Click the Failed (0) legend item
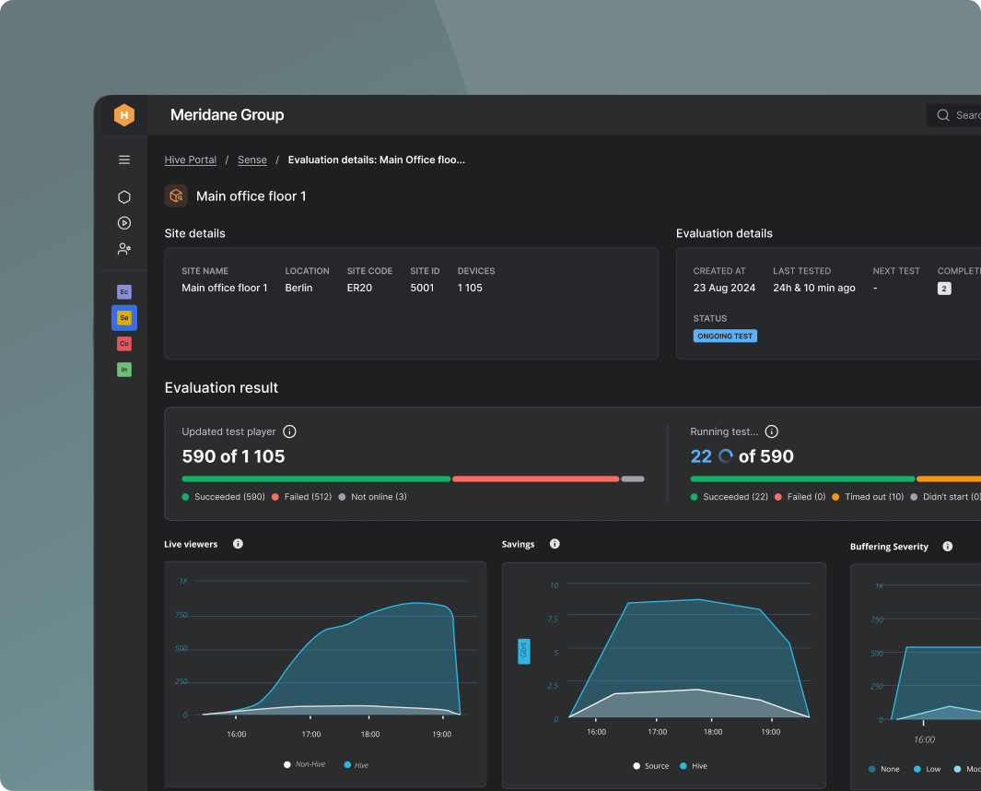The width and height of the screenshot is (981, 791). pyautogui.click(x=800, y=497)
